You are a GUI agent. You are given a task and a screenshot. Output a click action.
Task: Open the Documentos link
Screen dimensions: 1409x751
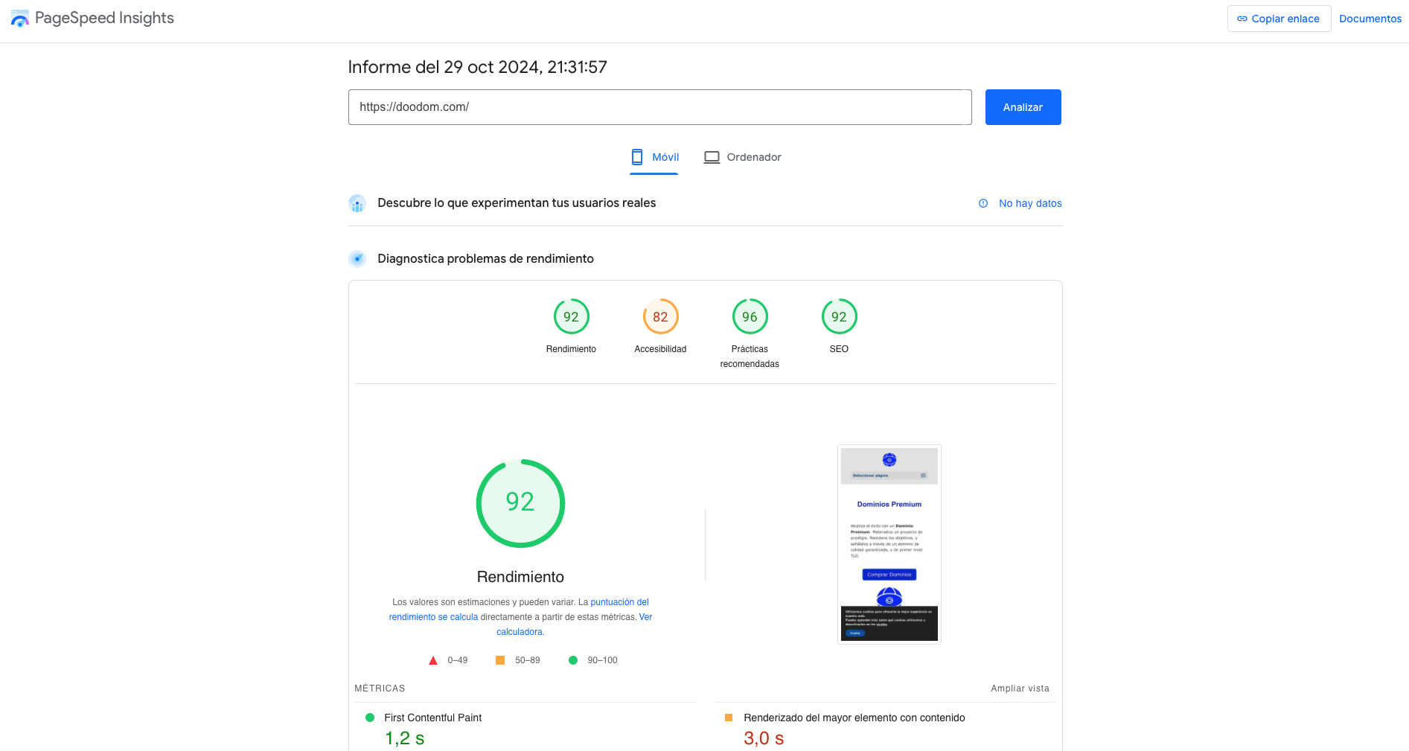(1370, 19)
